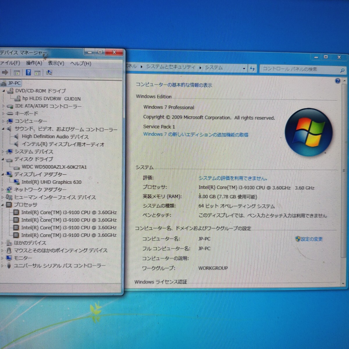349x349 pixels.
Task: Collapse the DVD/CD-ROM ドライブ node
Action: coord(4,91)
